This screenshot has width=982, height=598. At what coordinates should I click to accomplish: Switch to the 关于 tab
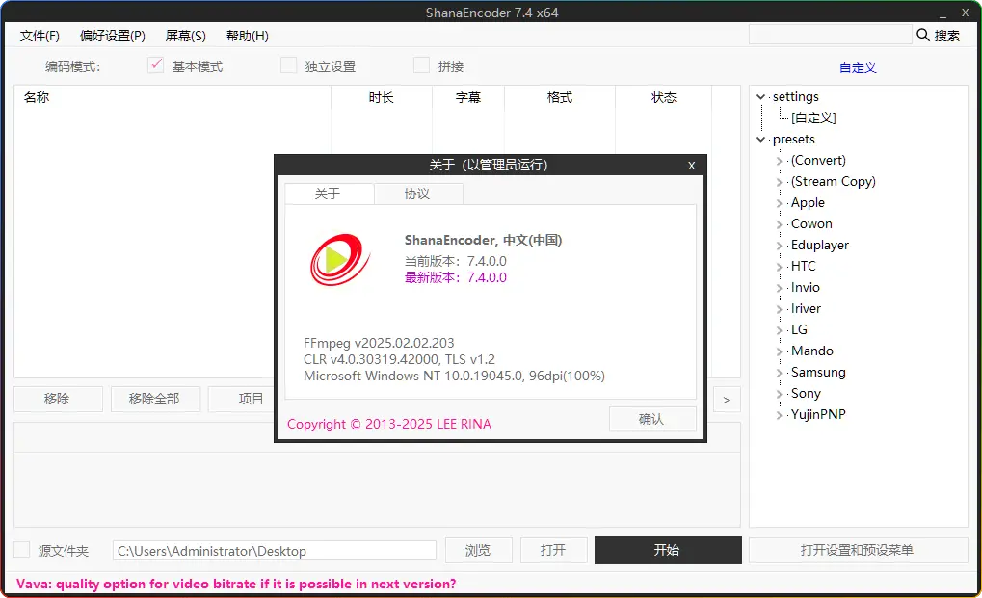tap(329, 194)
